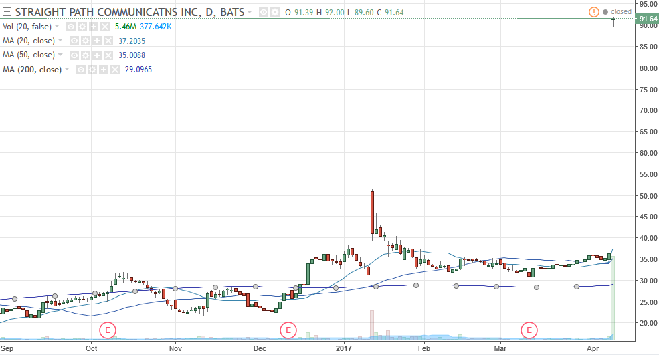Remove the Vol (20, false) indicator

click(x=105, y=27)
